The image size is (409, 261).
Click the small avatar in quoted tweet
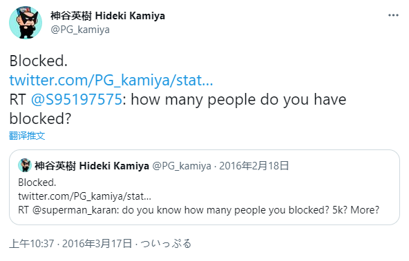(25, 165)
